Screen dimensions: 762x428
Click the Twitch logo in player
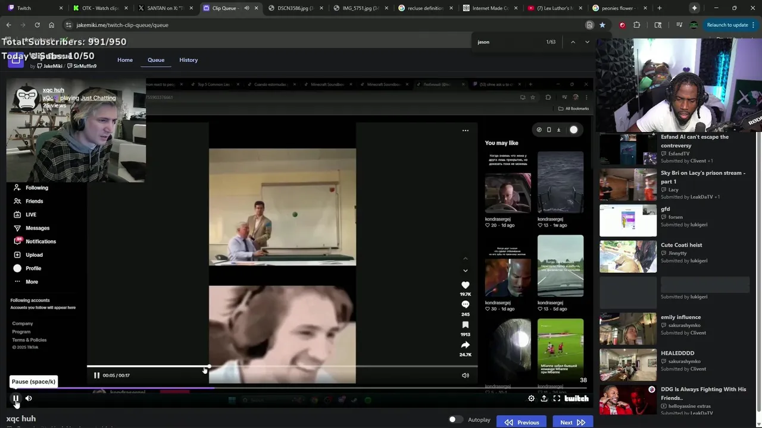pyautogui.click(x=576, y=398)
